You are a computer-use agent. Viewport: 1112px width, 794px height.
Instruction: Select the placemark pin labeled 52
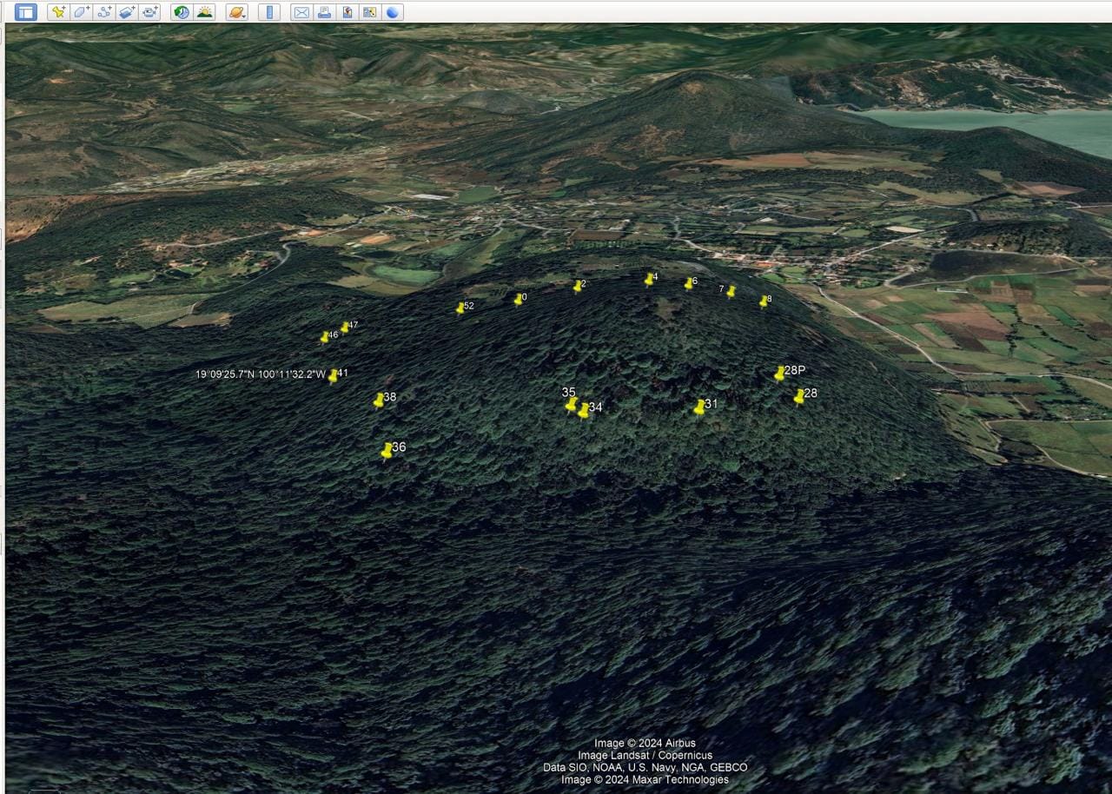[x=460, y=308]
